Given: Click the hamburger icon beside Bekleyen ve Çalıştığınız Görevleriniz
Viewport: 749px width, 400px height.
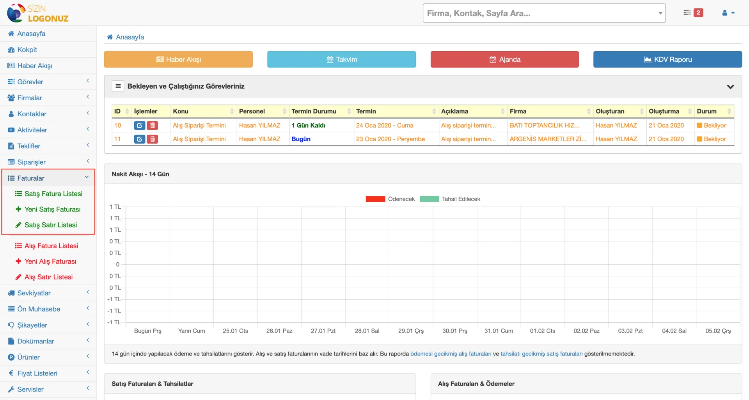Looking at the screenshot, I should point(118,86).
